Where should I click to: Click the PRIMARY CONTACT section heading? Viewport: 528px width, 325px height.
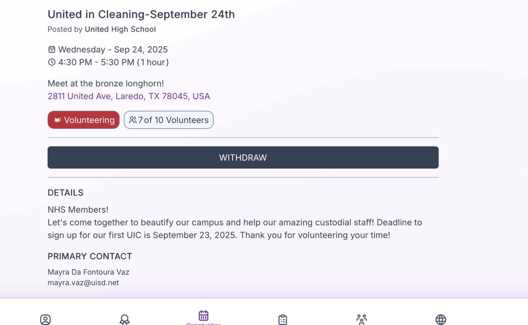pyautogui.click(x=90, y=256)
